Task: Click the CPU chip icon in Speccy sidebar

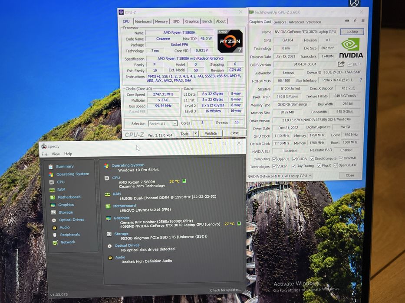Action: point(52,182)
